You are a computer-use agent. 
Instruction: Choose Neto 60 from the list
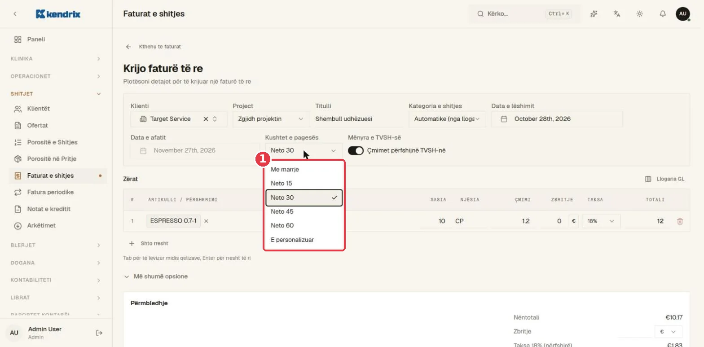(x=304, y=225)
